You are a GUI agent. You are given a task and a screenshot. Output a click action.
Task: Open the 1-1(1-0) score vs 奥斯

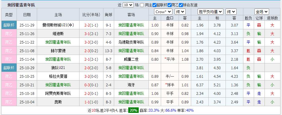click(91, 102)
